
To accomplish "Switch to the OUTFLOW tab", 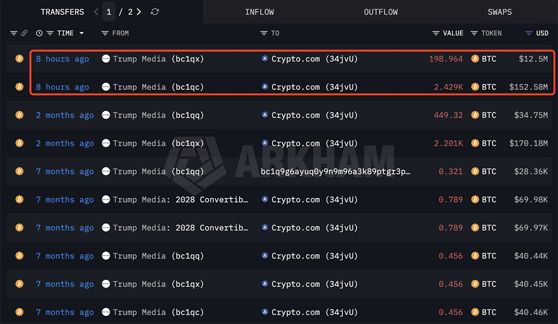I will tap(381, 12).
